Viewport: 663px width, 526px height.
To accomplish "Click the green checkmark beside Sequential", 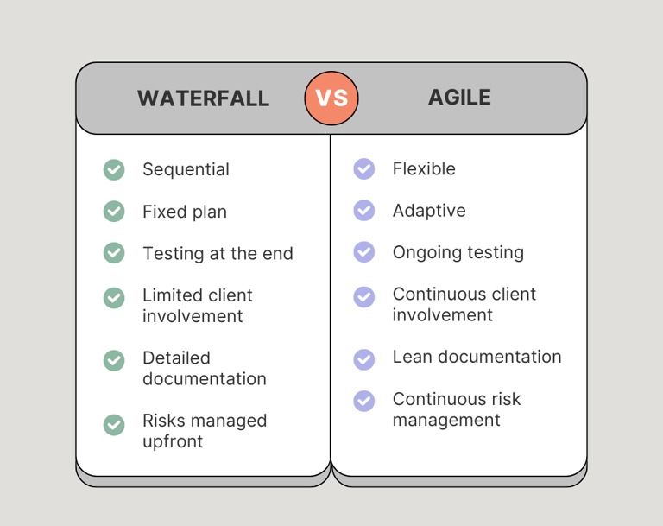I will (114, 169).
